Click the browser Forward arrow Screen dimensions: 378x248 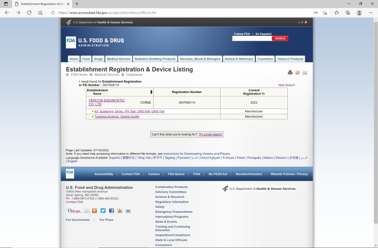point(18,13)
